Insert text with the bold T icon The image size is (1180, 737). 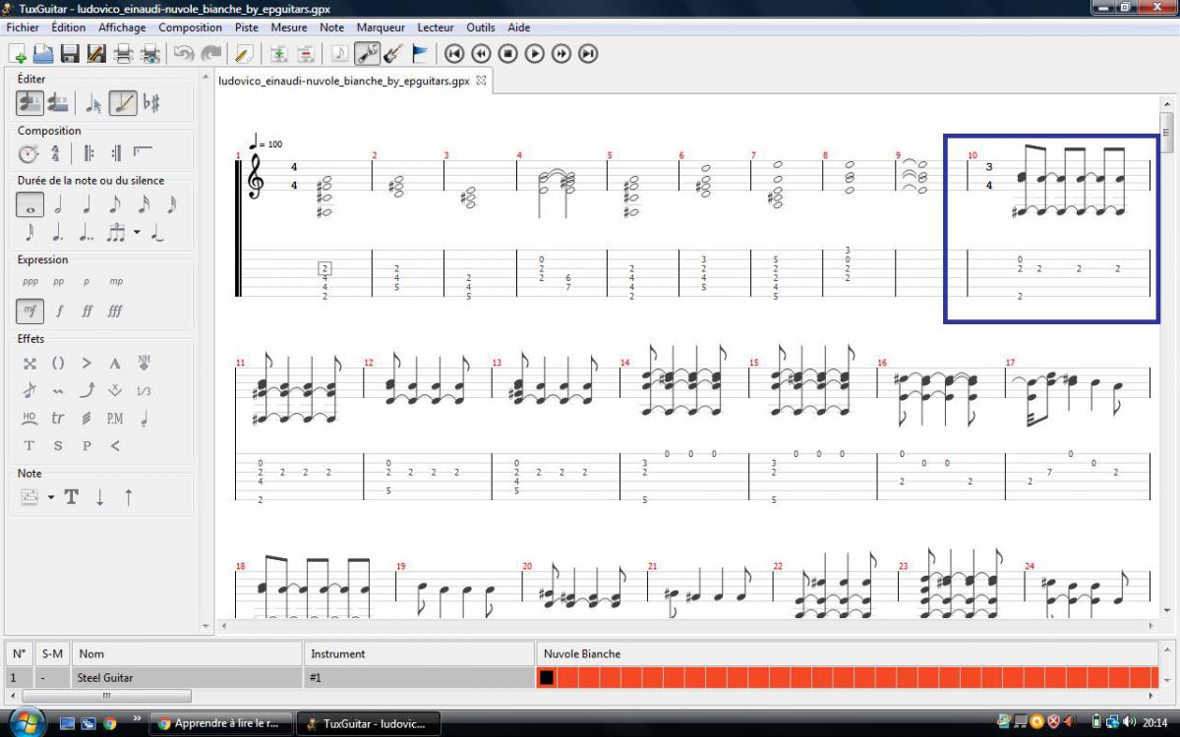pyautogui.click(x=72, y=497)
